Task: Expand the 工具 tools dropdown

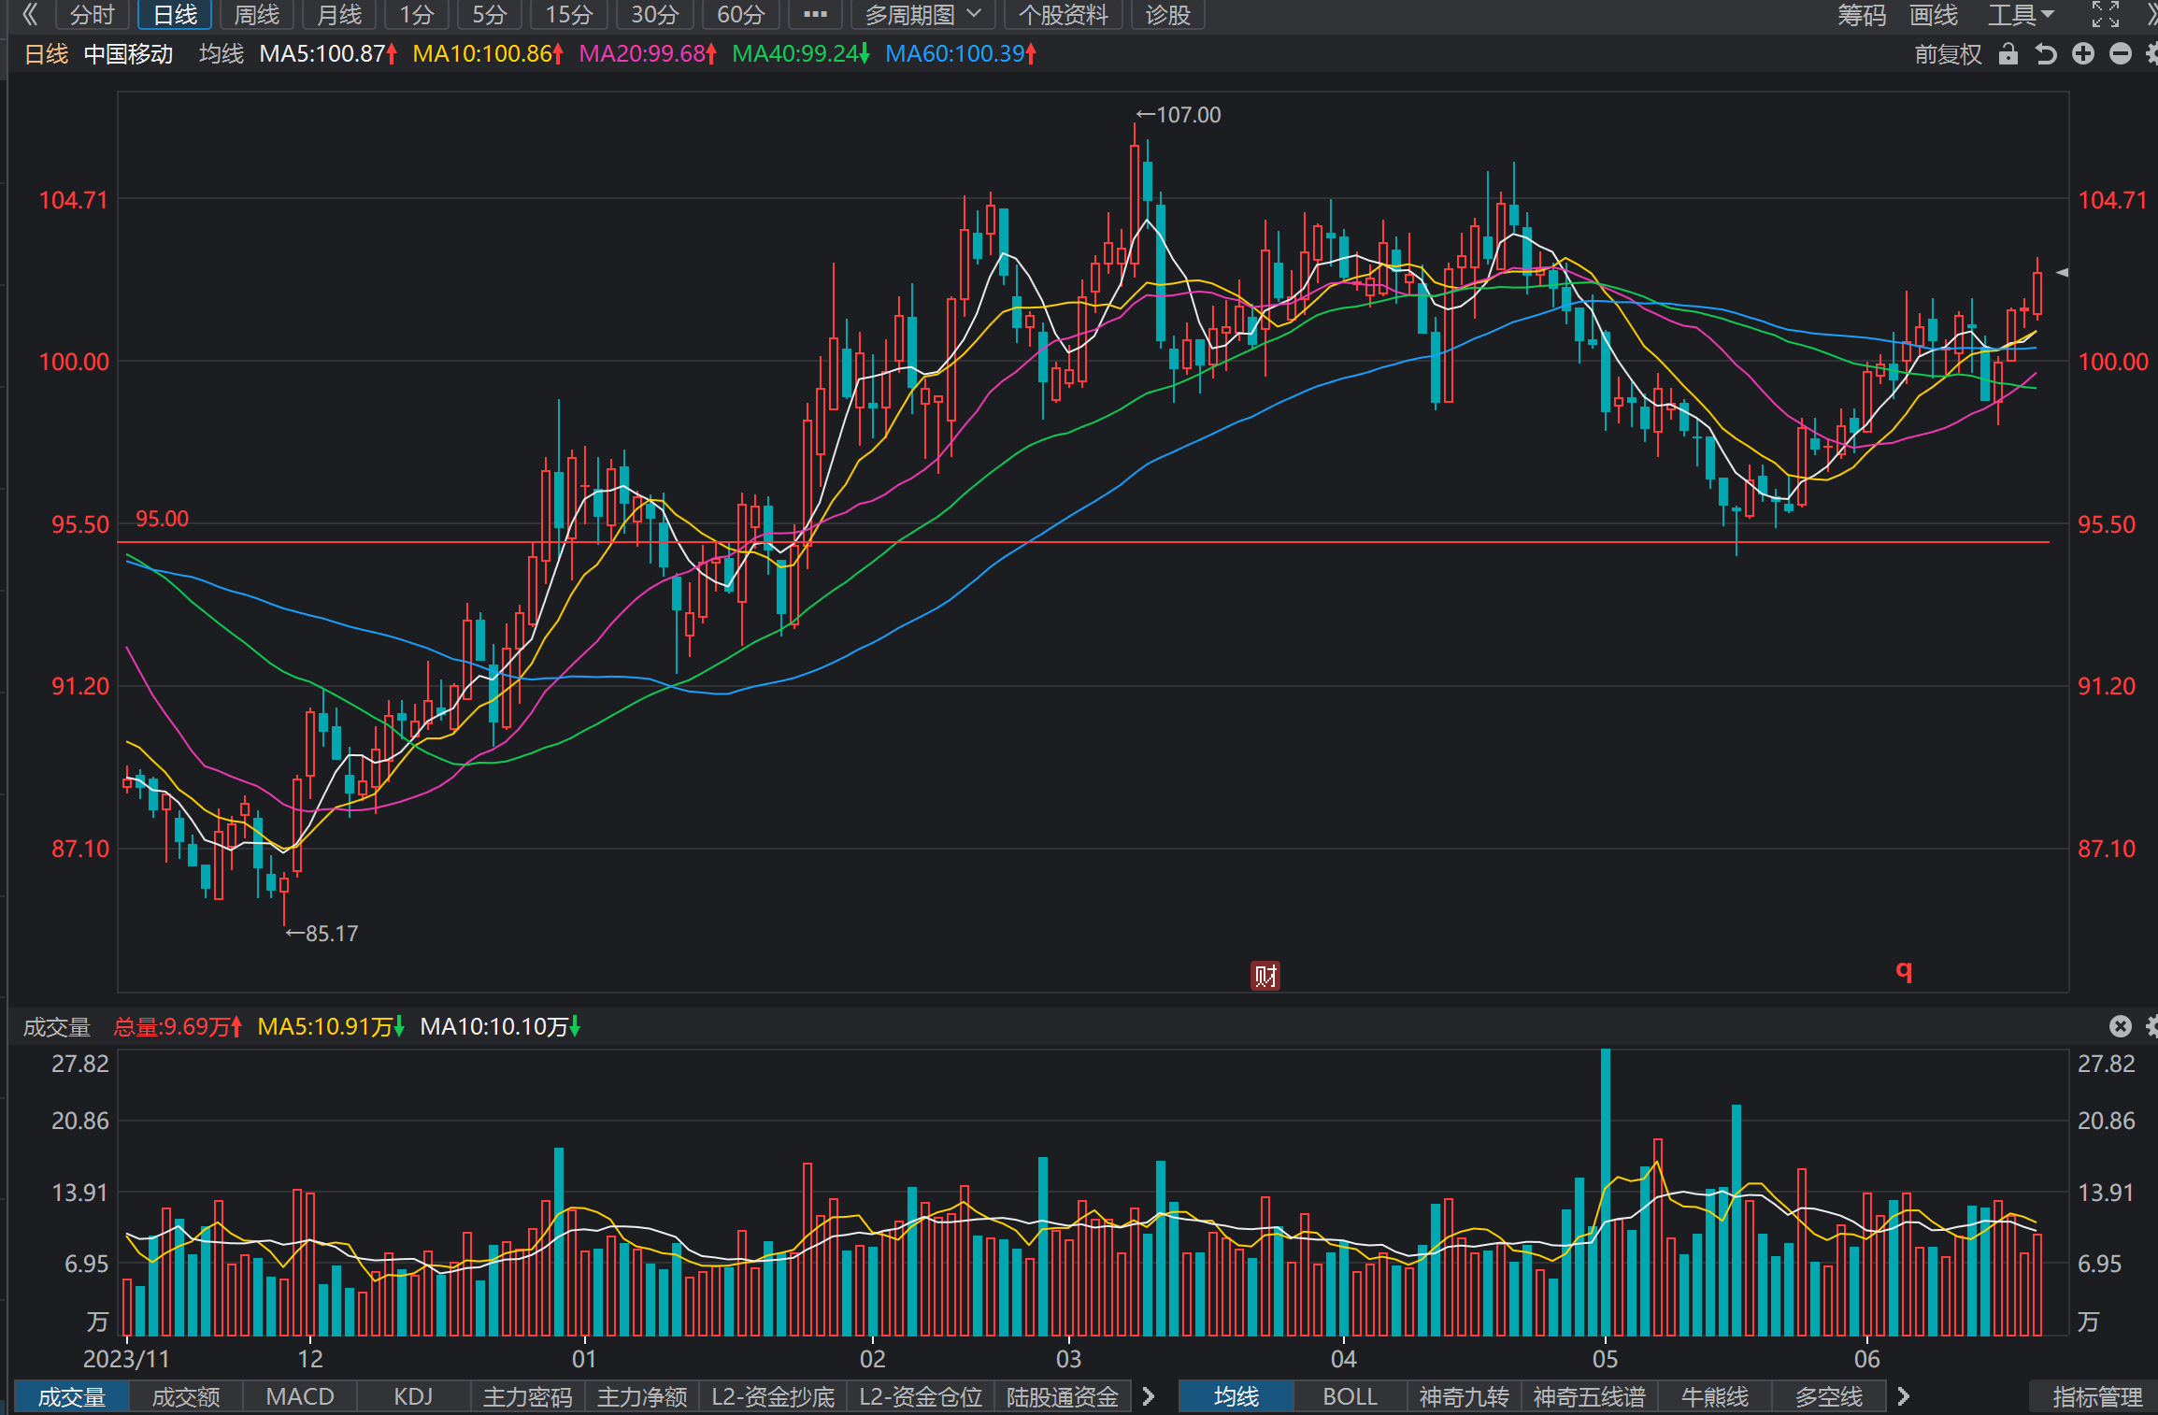Action: 2021,15
